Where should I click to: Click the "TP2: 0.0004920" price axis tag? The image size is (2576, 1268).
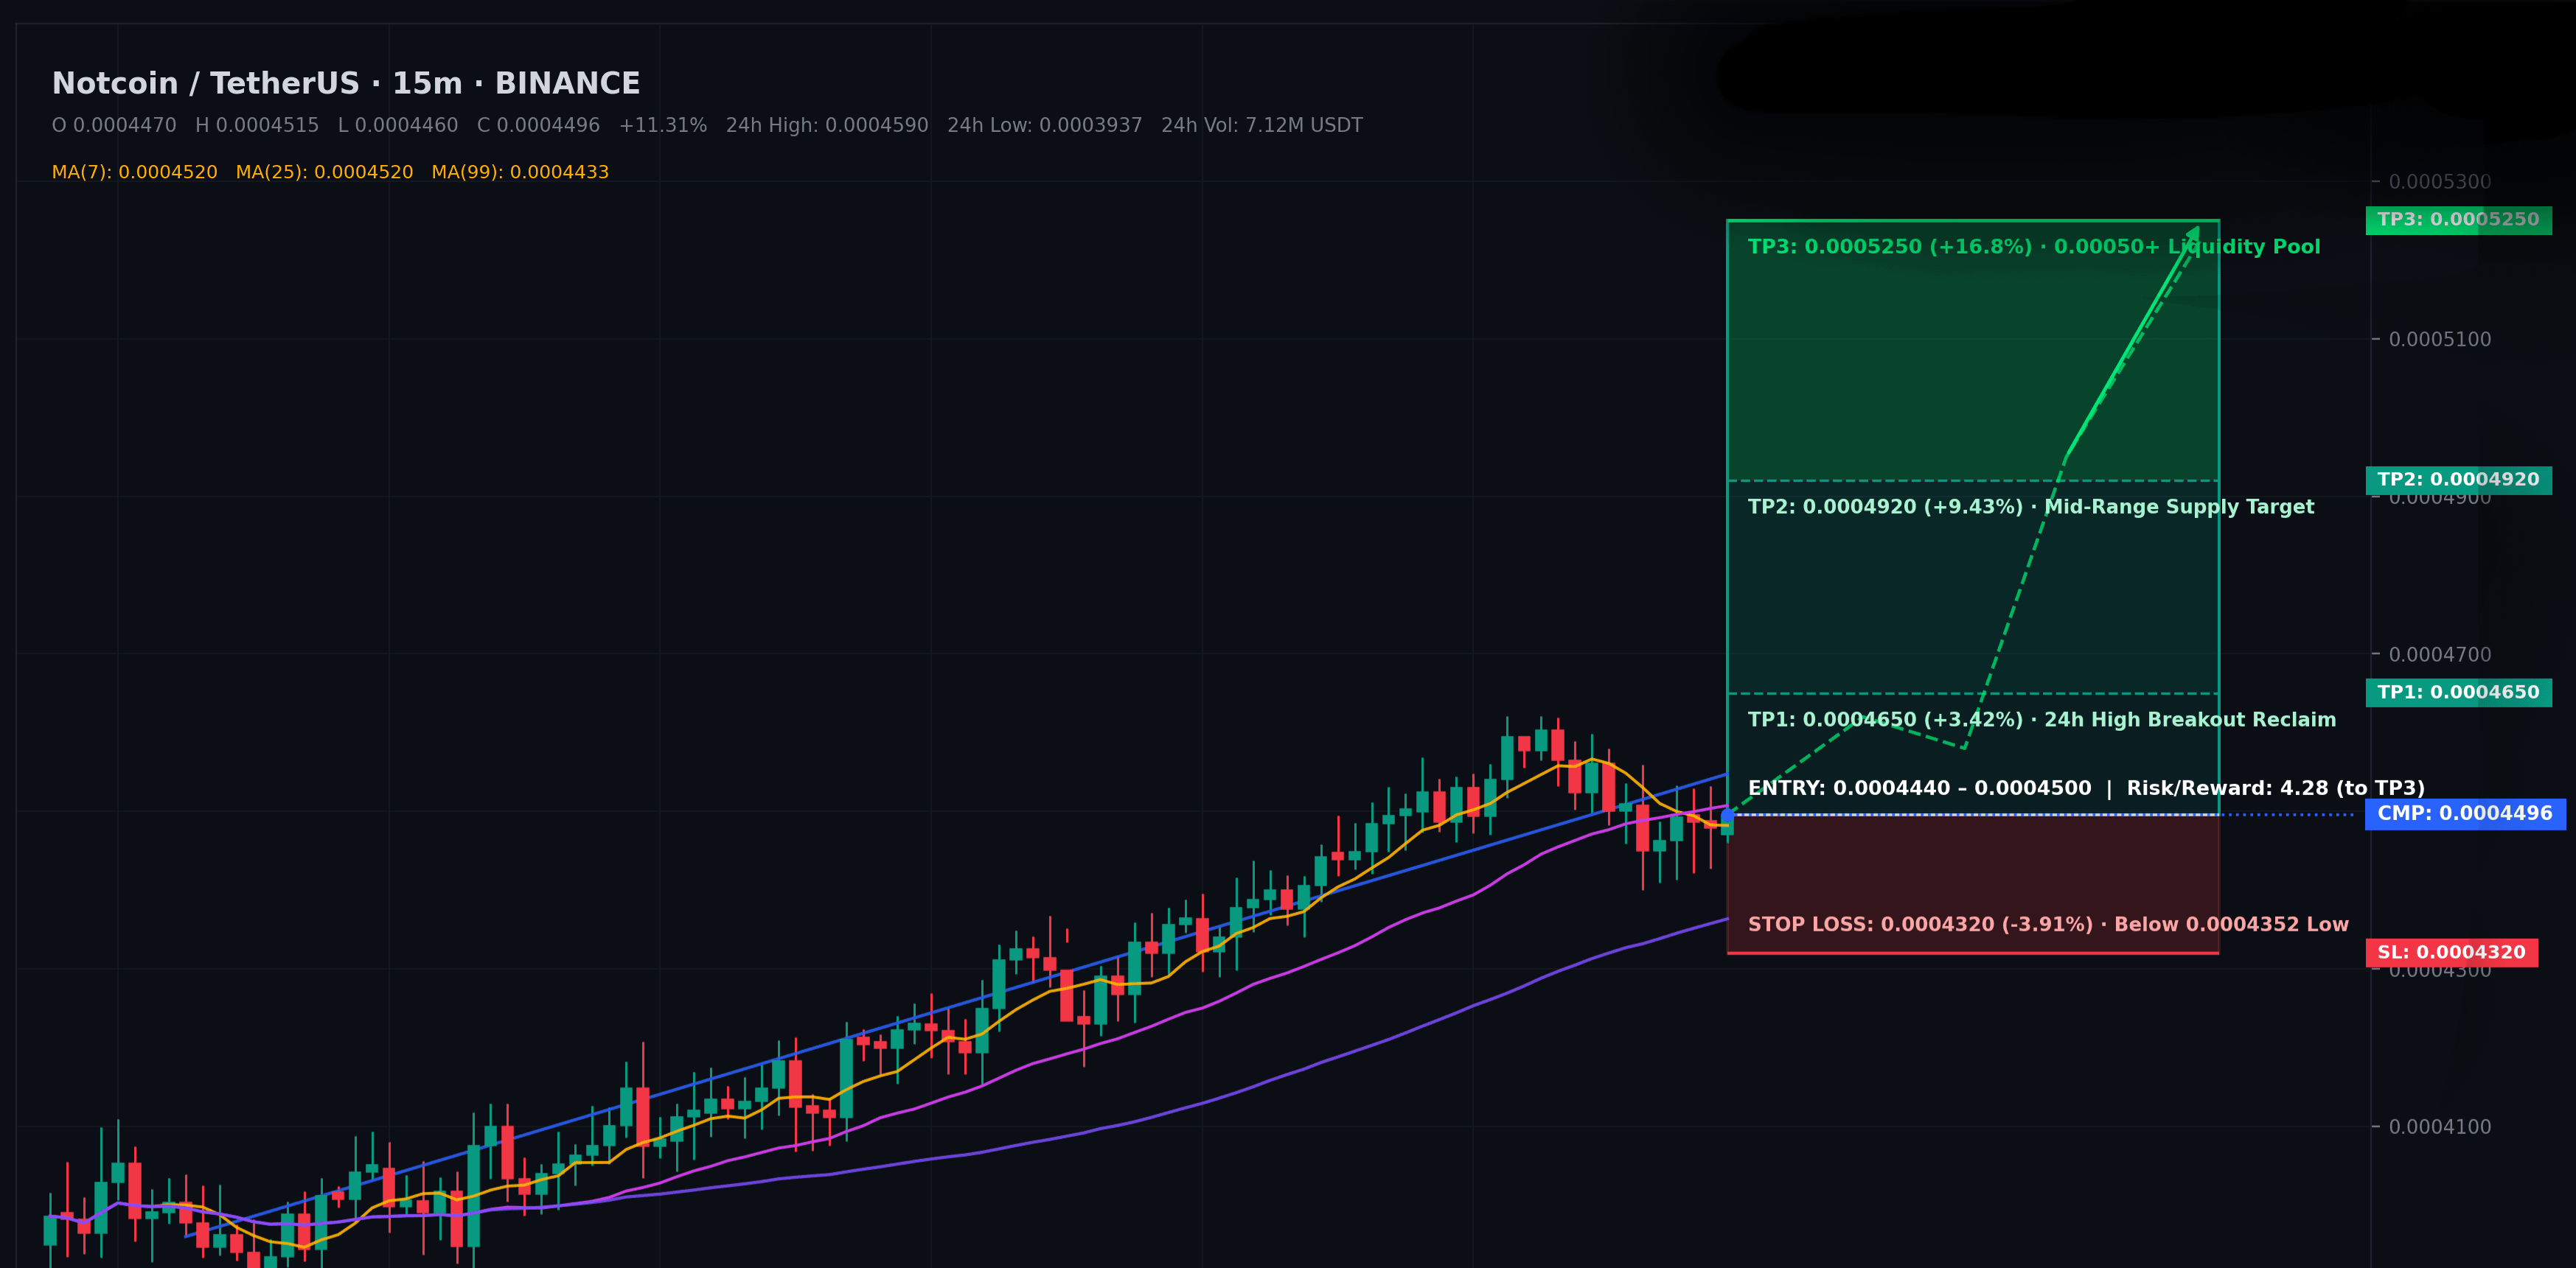[2458, 480]
